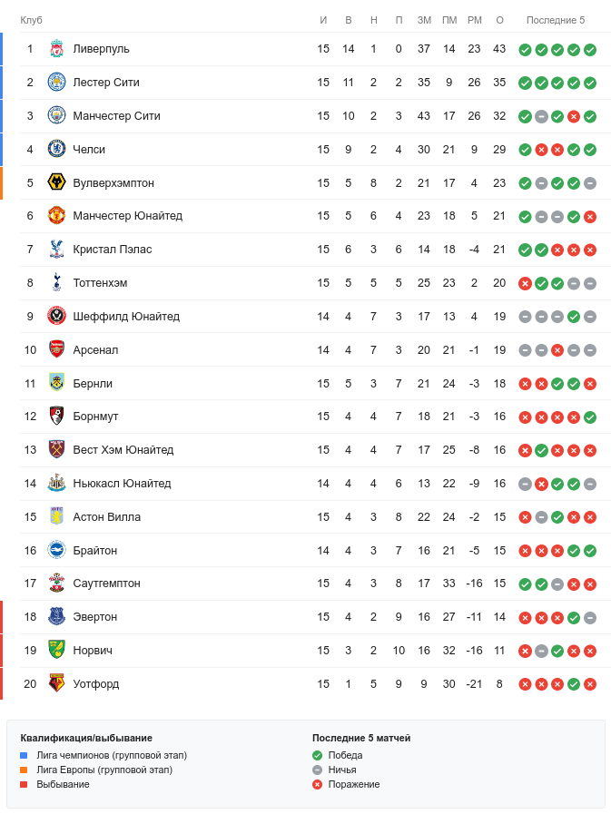Image resolution: width=611 pixels, height=814 pixels.
Task: Click the Wolverhampton wolf crest icon
Action: click(56, 183)
